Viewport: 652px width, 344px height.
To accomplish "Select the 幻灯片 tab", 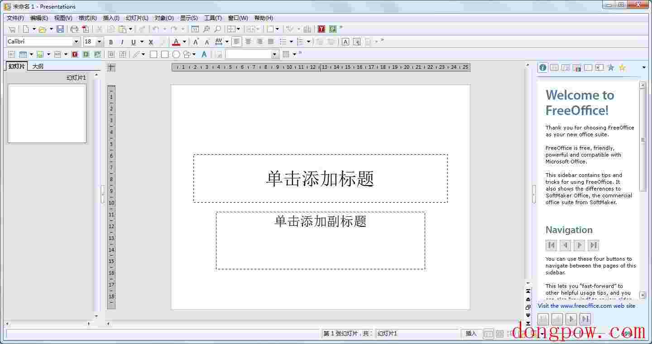I will point(17,66).
